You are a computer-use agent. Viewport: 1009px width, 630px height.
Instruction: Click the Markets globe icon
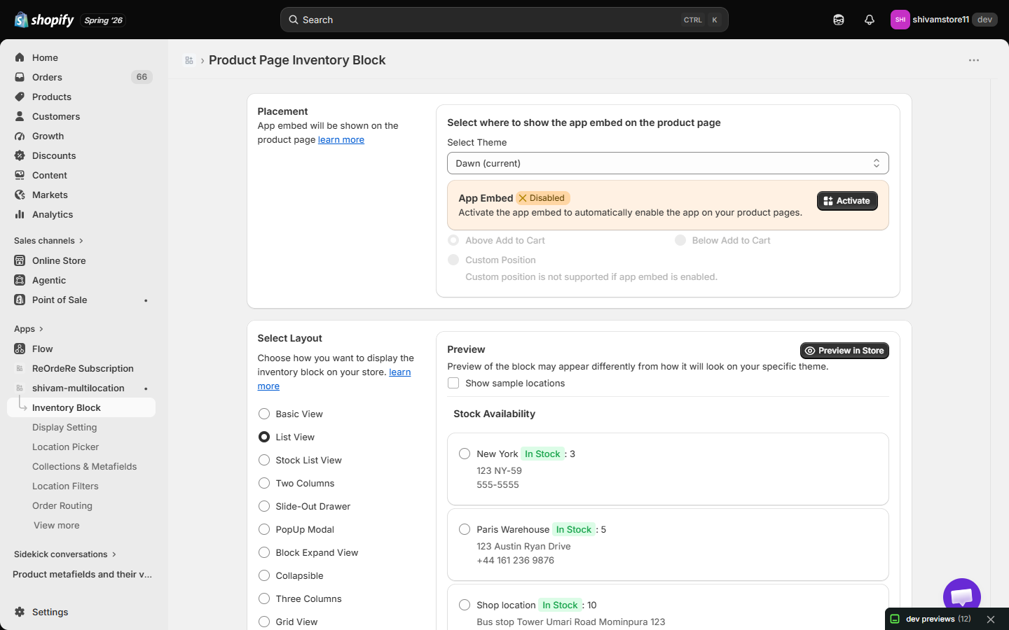(20, 195)
